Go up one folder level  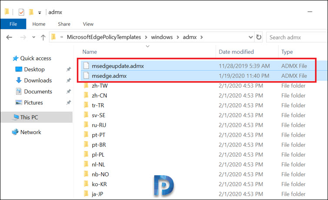[43, 37]
